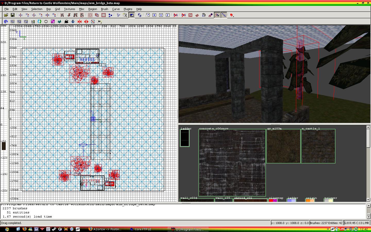Toggle the crossed-out CLIP filter icon
The width and height of the screenshot is (371, 232).
184,15
